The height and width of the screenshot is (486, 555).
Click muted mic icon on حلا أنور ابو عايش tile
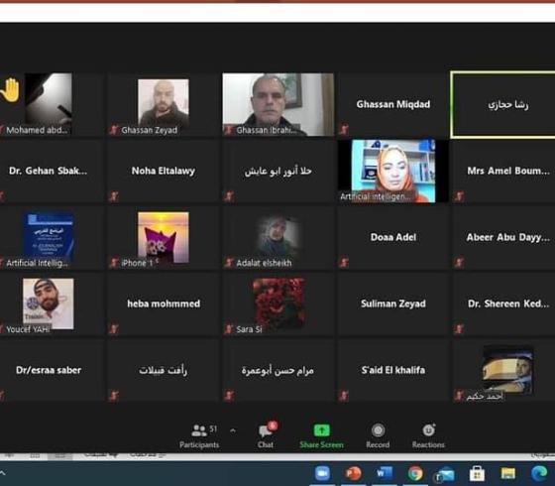point(229,196)
